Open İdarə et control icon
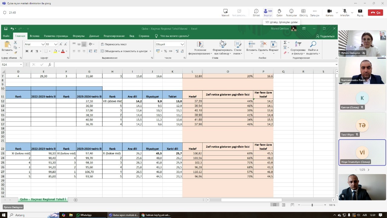Image resolution: width=387 pixels, height=218 pixels. click(x=225, y=12)
